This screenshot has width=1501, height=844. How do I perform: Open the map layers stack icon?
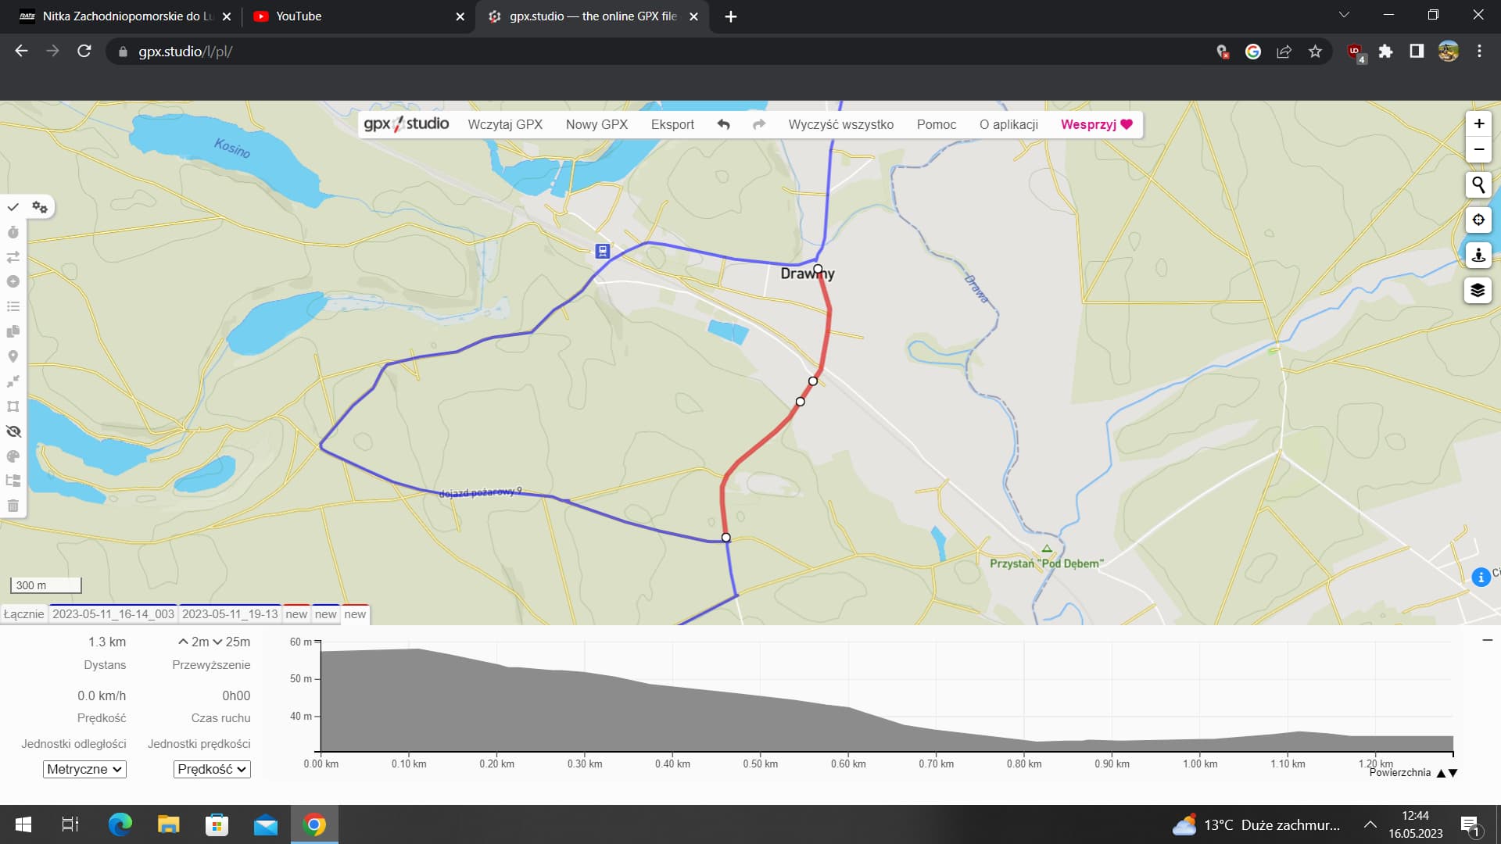coord(1478,291)
